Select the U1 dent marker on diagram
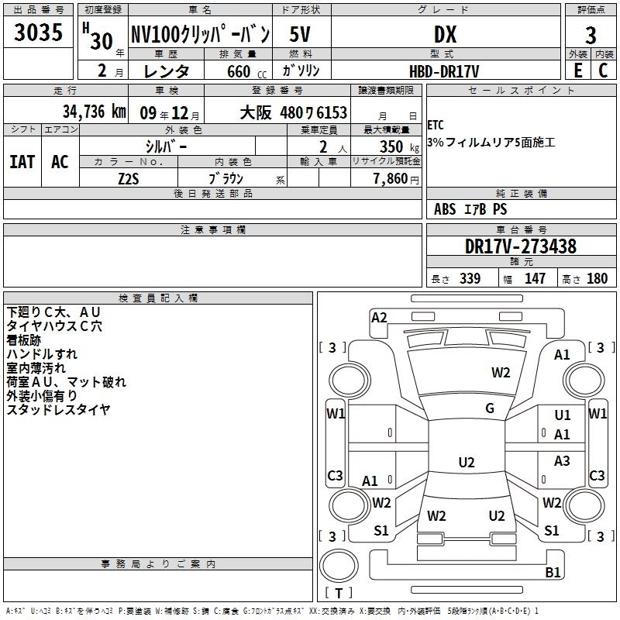 (563, 416)
